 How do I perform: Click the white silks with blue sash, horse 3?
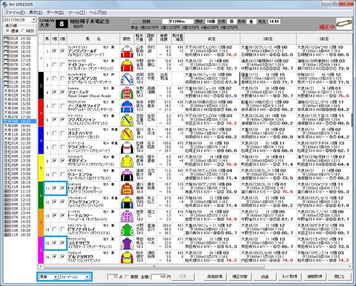[127, 79]
